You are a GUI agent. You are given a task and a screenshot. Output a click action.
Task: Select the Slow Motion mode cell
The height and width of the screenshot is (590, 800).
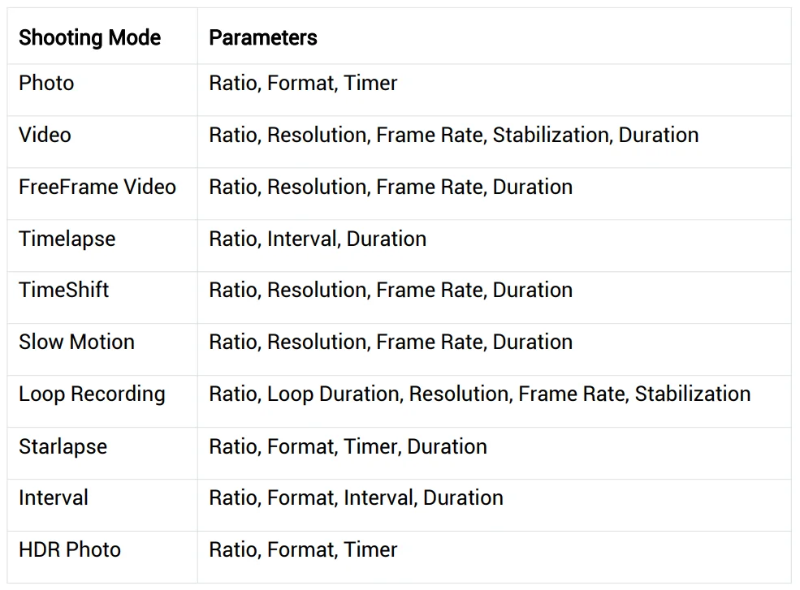point(77,342)
